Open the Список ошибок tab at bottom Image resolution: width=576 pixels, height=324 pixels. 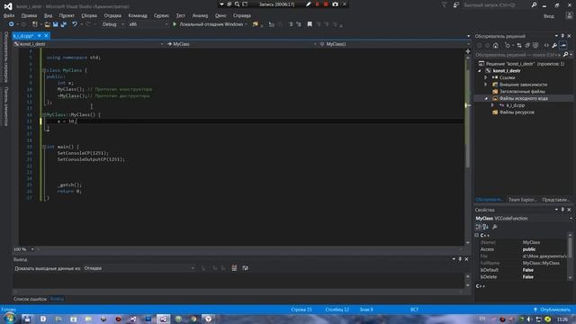30,299
